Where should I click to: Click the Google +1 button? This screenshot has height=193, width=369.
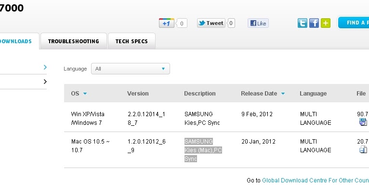point(167,23)
